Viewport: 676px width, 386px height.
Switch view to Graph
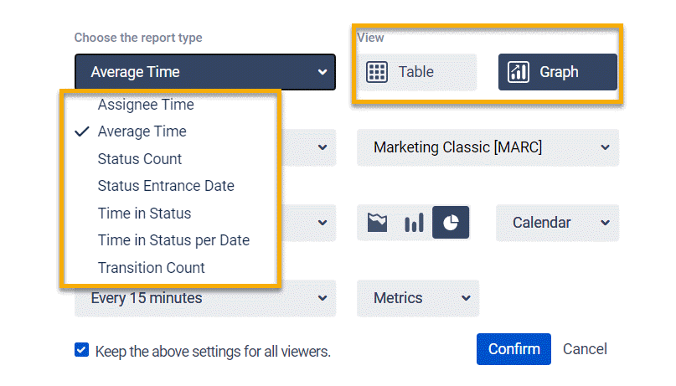(x=558, y=72)
